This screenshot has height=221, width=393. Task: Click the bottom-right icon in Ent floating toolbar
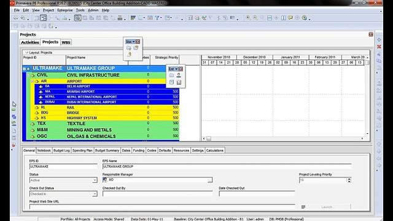coord(179,82)
